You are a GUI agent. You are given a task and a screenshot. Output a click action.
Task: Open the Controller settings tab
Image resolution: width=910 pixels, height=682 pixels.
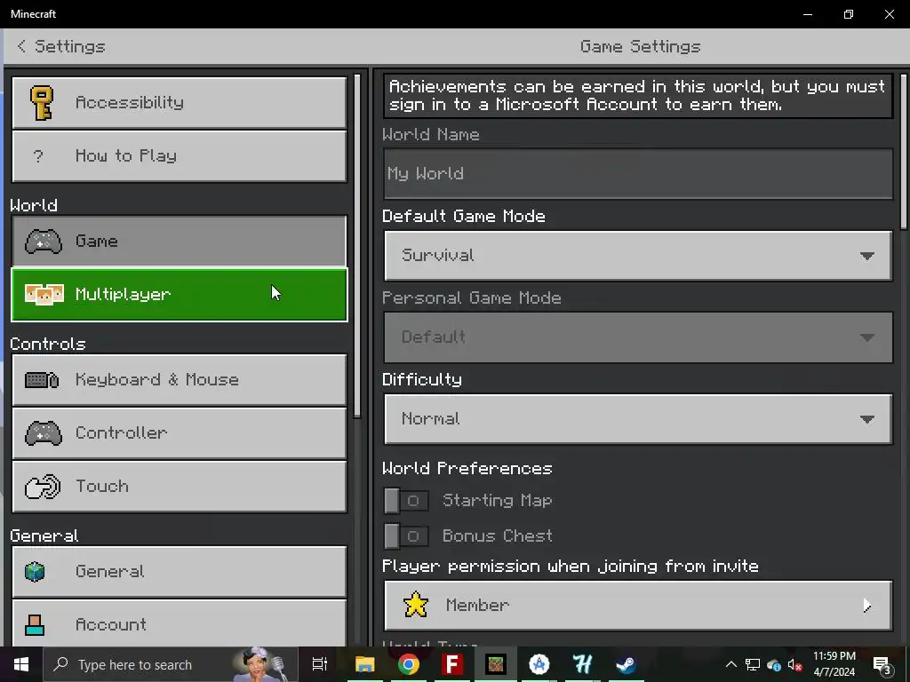pyautogui.click(x=180, y=433)
